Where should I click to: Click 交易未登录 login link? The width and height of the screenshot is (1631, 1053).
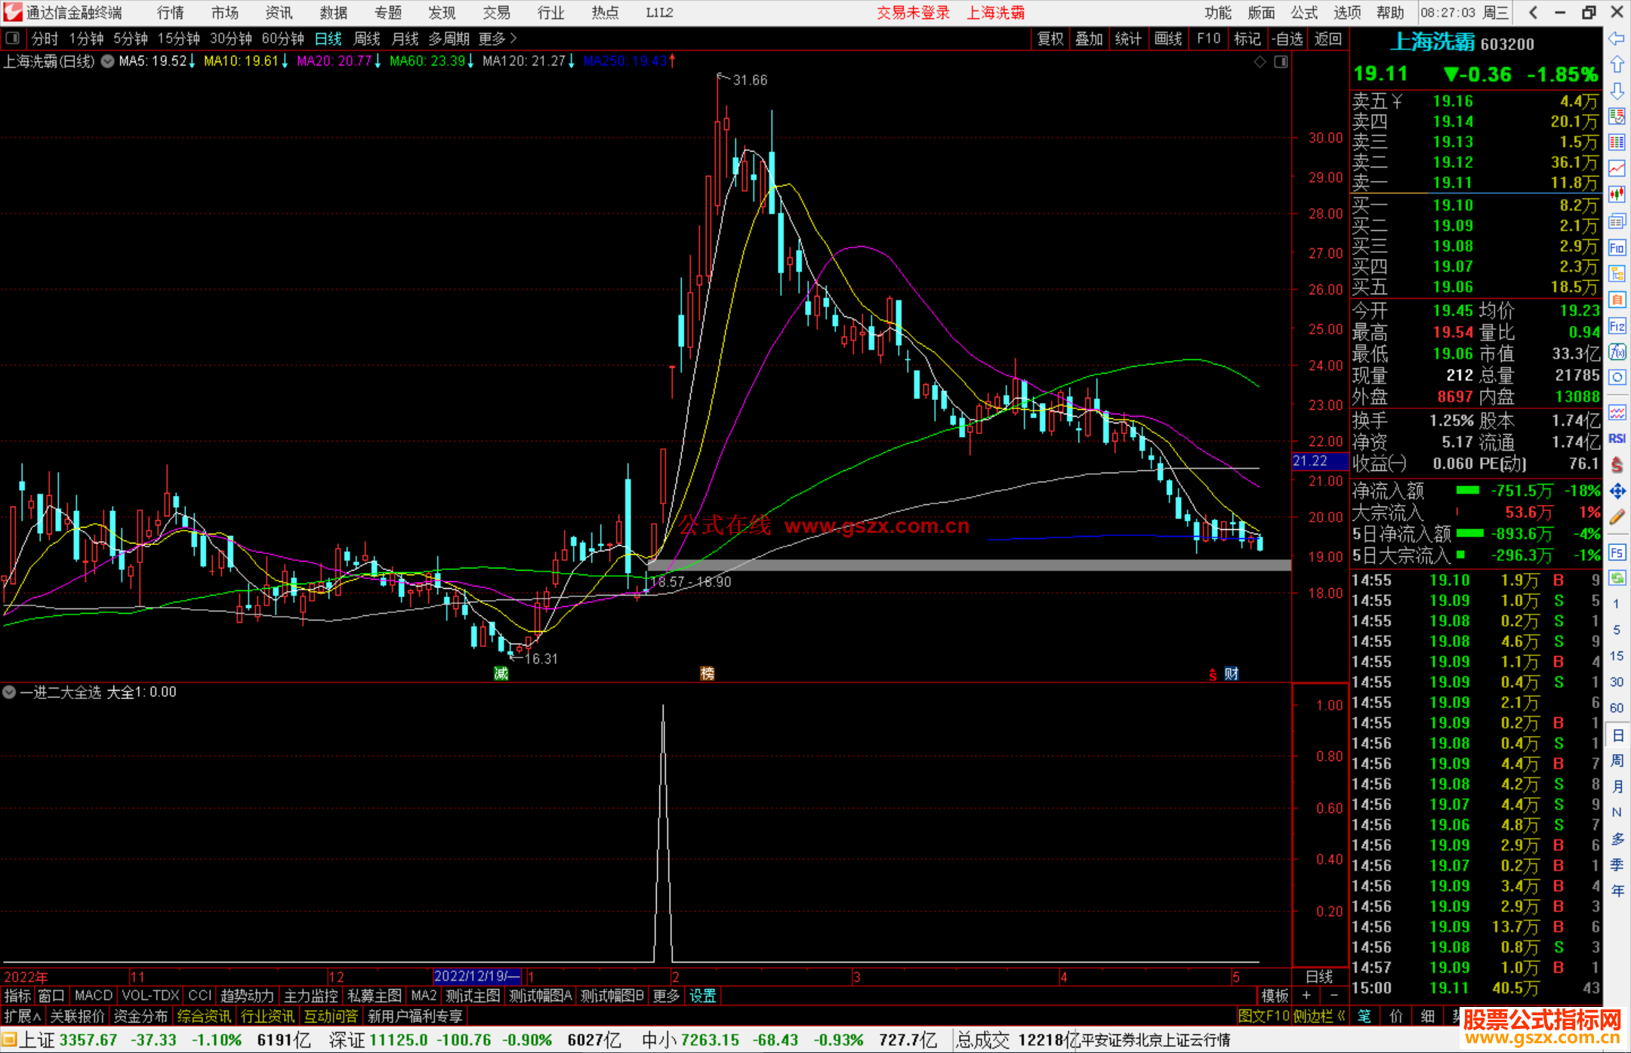(913, 12)
